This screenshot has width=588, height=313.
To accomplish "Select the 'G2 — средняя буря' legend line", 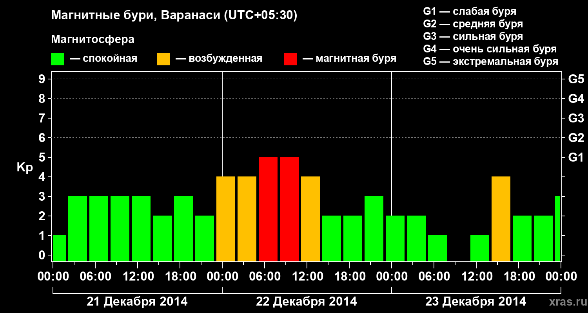I will [473, 24].
